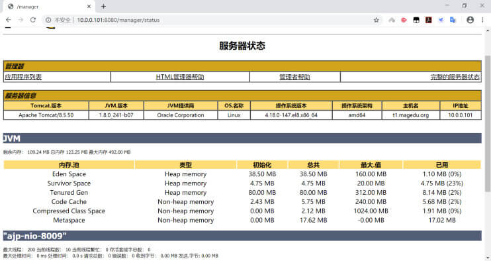Open Chrome's three-dot menu
491x261 pixels.
coord(482,20)
